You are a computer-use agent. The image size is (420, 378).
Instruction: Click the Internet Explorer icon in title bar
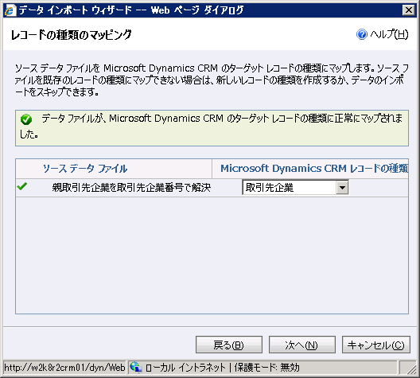tap(10, 10)
